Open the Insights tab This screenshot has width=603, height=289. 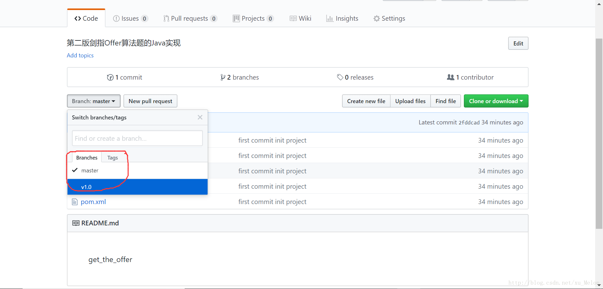(342, 18)
